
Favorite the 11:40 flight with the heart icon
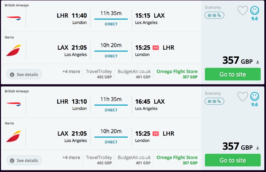click(243, 11)
